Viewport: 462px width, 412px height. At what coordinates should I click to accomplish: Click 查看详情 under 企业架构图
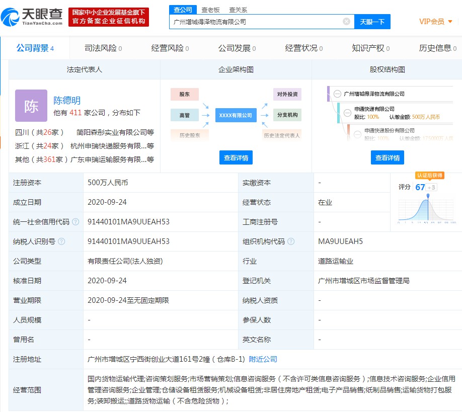pos(236,157)
